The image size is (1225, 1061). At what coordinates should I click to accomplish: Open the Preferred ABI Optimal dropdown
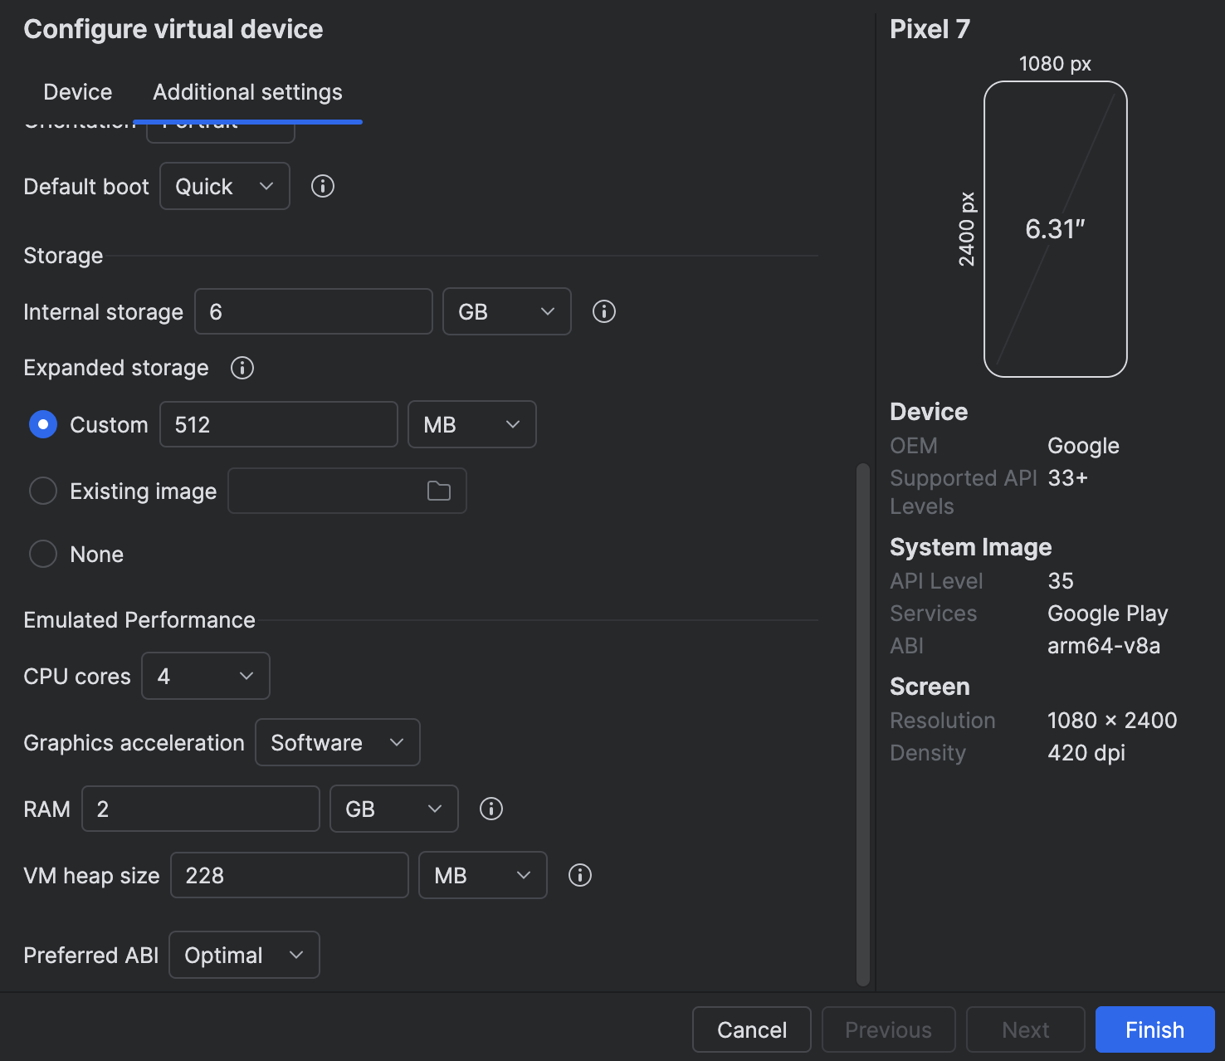point(245,955)
